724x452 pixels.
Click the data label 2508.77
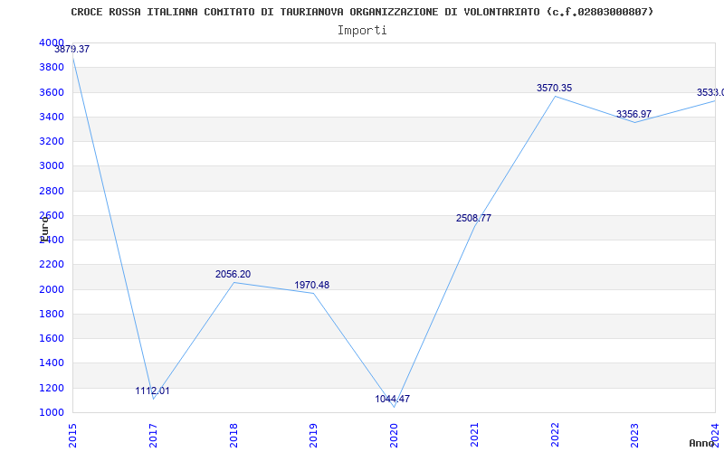pos(473,219)
